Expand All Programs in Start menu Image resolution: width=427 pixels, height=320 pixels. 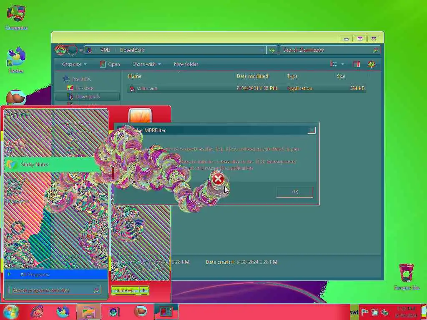click(x=55, y=274)
